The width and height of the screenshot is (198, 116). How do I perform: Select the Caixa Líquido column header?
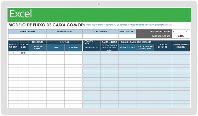tap(109, 42)
